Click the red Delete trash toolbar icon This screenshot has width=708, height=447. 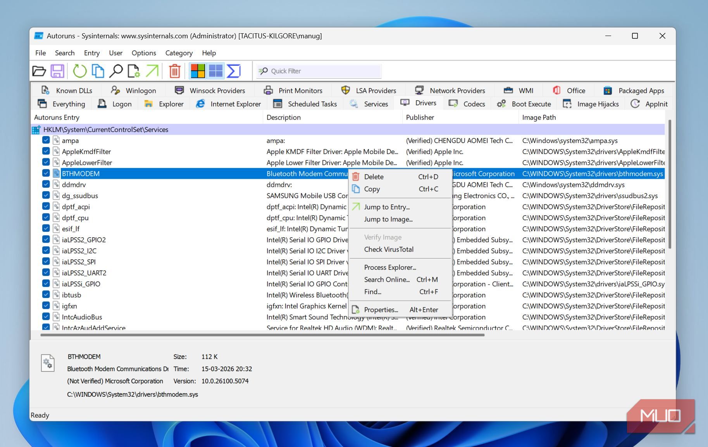(x=175, y=71)
